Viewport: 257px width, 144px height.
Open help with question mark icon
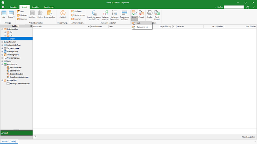(253, 7)
